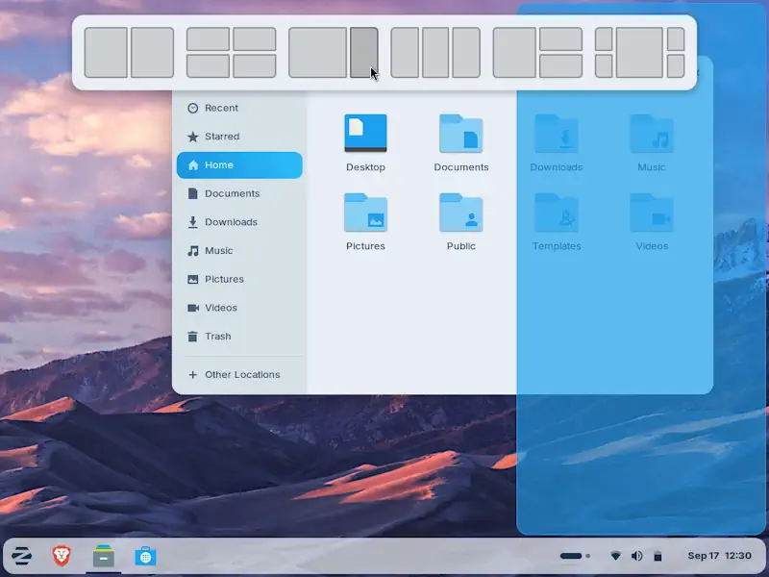The width and height of the screenshot is (769, 577).
Task: Select the two-column tiling layout
Action: 129,53
